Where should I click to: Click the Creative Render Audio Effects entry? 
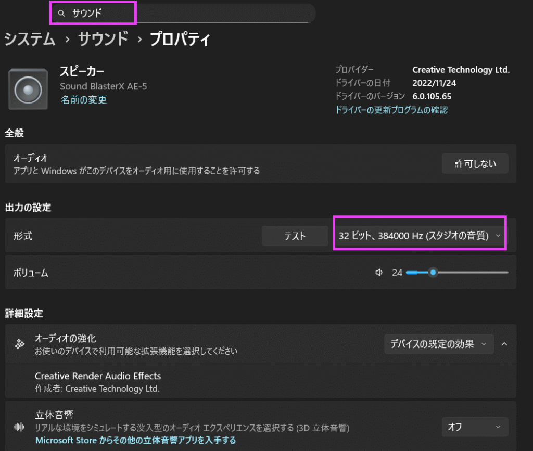(261, 381)
